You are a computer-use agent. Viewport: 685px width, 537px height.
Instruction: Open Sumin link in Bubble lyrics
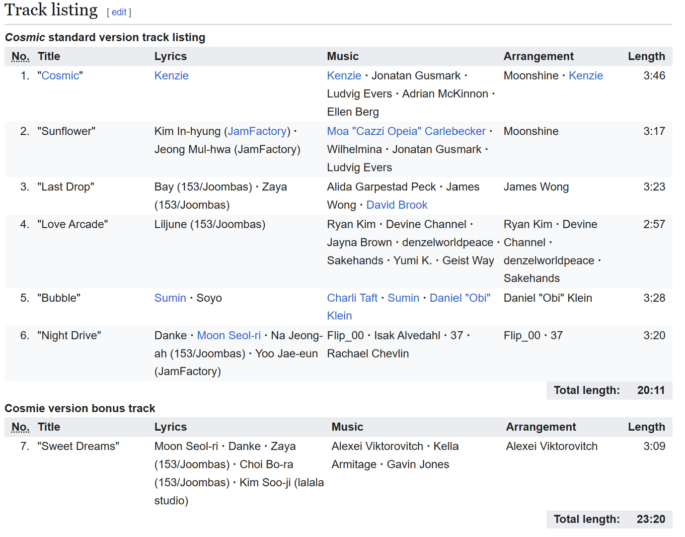coord(170,298)
